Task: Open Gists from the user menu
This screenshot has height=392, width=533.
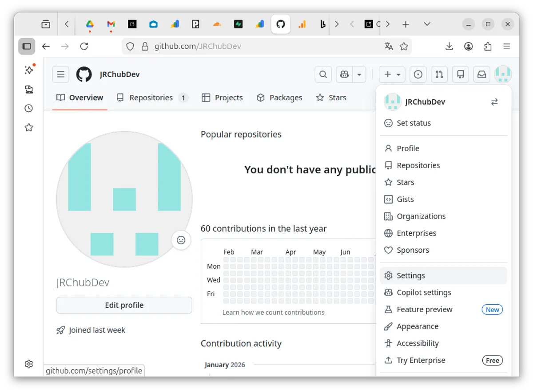Action: tap(443, 199)
